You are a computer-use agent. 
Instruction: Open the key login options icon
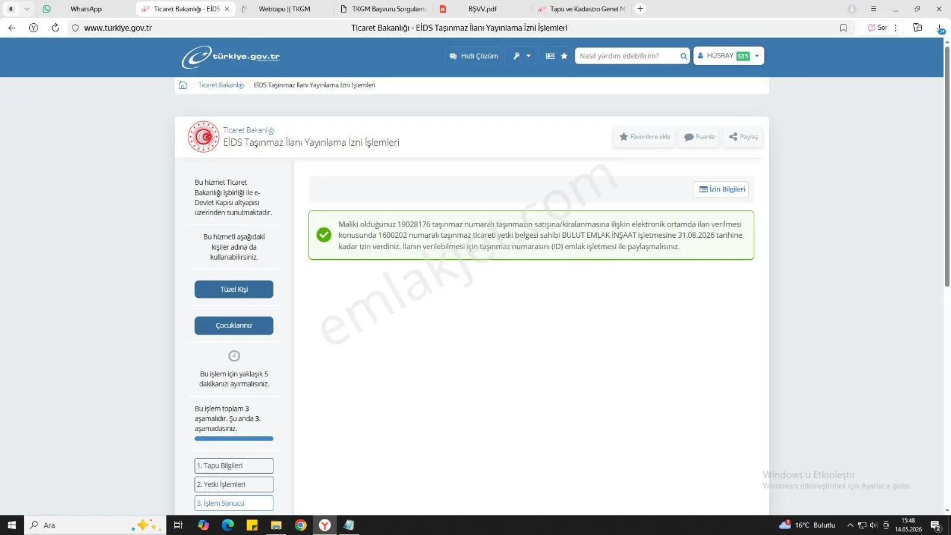[x=517, y=56]
